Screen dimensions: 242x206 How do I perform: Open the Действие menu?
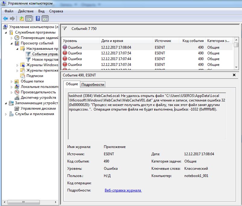click(x=26, y=11)
